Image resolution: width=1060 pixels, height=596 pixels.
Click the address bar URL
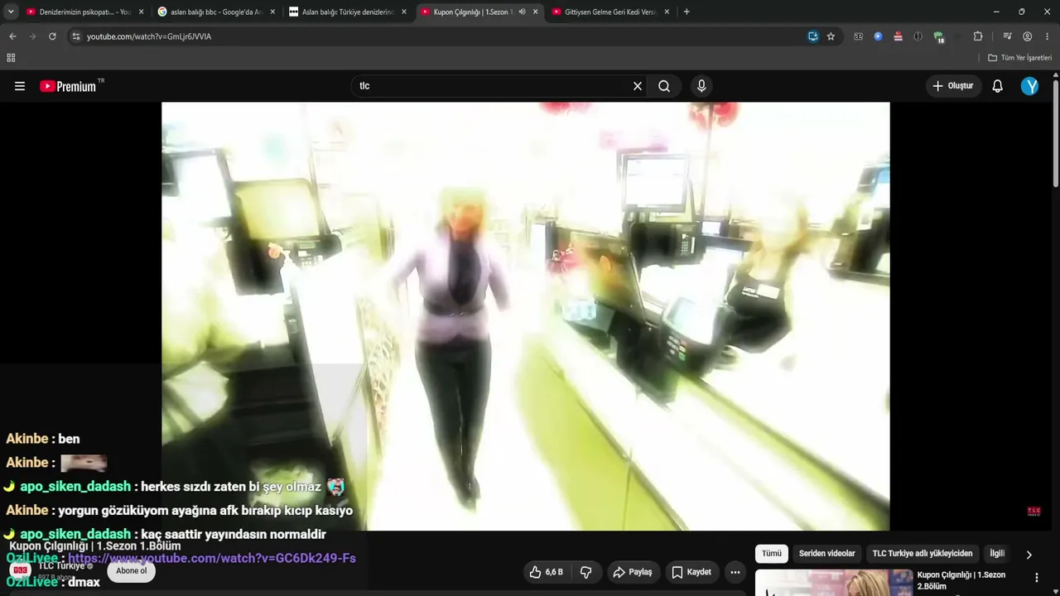point(149,36)
